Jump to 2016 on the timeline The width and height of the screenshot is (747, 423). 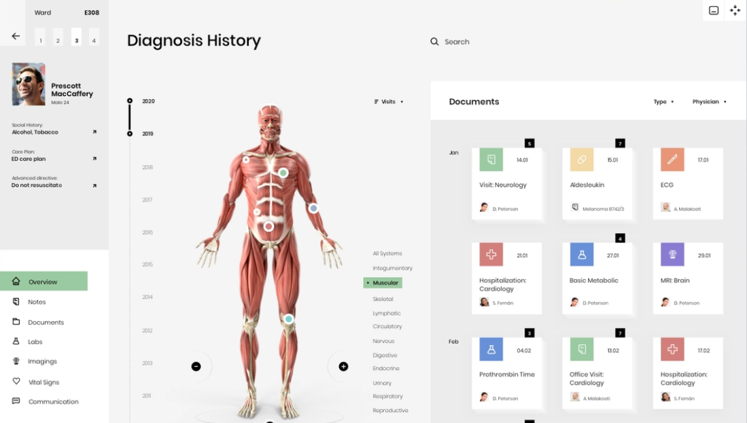[x=147, y=233]
